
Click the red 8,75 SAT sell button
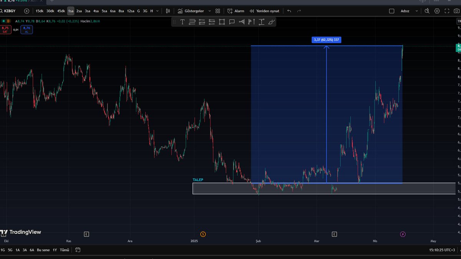[5, 30]
